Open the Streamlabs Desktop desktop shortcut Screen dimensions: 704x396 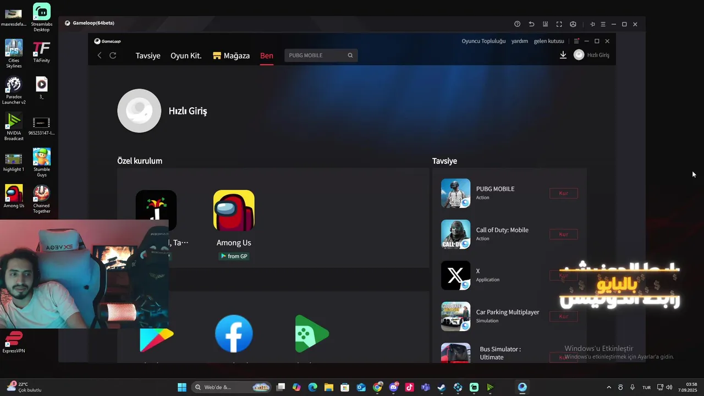[42, 18]
